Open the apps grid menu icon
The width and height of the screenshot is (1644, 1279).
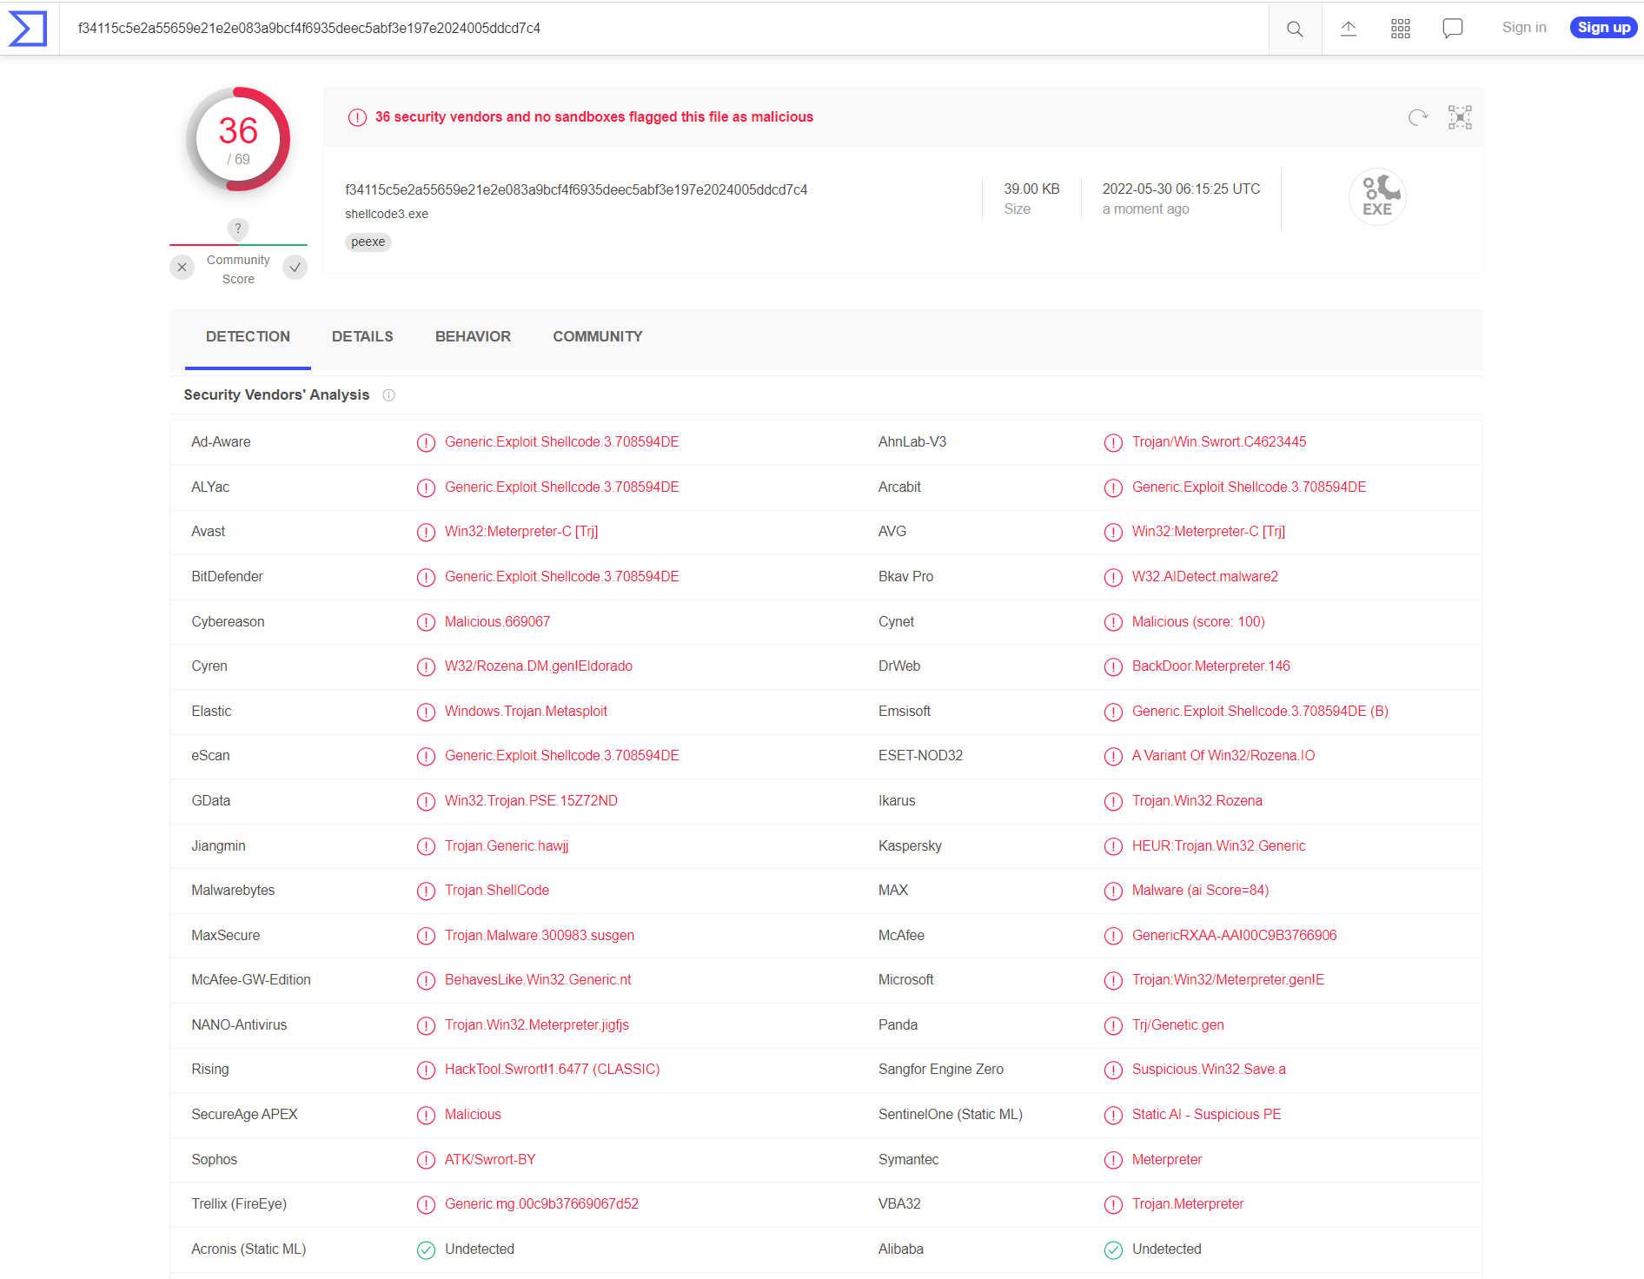1400,29
